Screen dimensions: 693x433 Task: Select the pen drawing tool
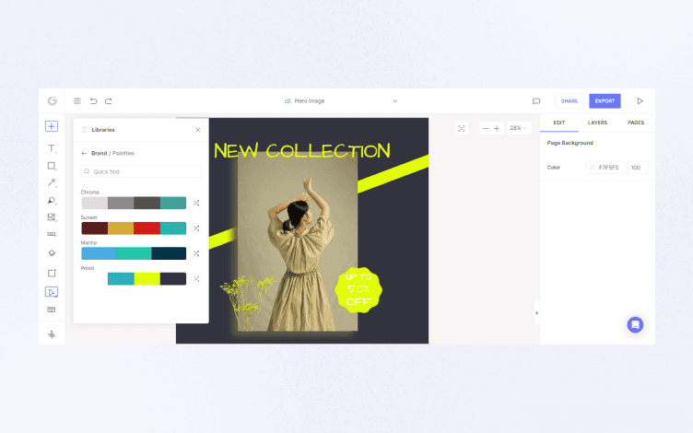coord(52,201)
